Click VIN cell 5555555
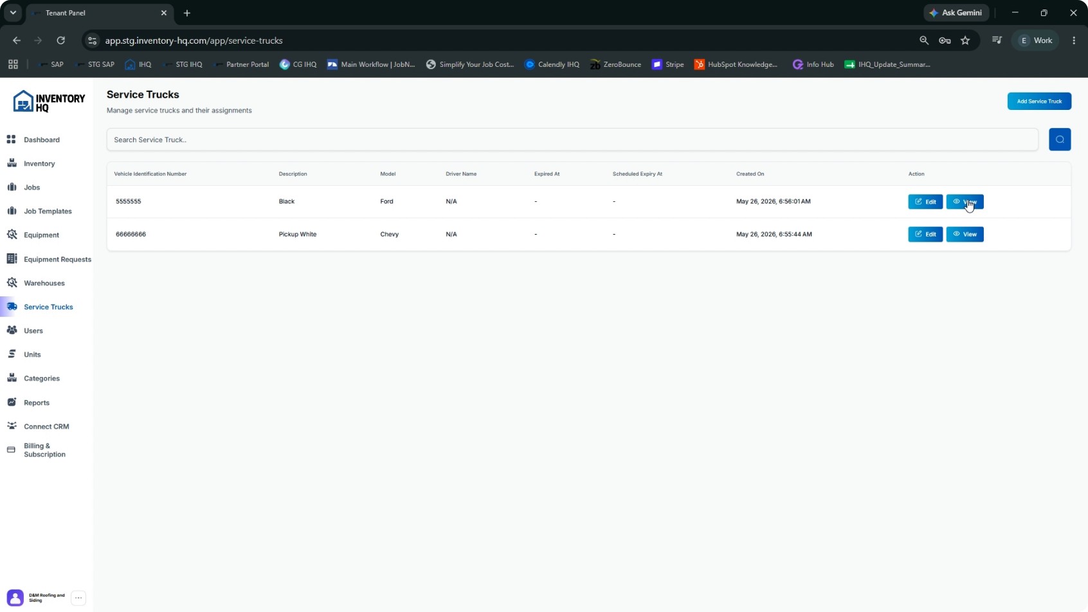Viewport: 1088px width, 612px height. click(x=128, y=201)
